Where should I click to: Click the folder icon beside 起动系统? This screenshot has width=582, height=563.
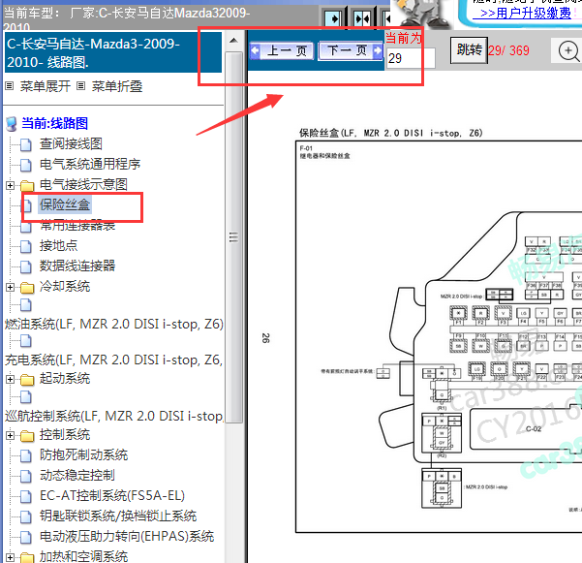tap(27, 380)
